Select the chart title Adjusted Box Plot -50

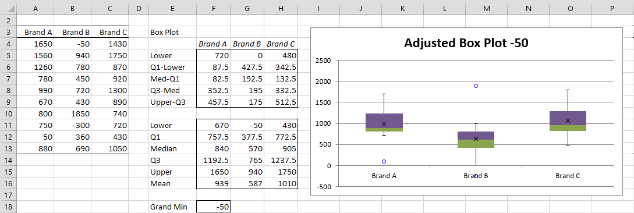466,42
